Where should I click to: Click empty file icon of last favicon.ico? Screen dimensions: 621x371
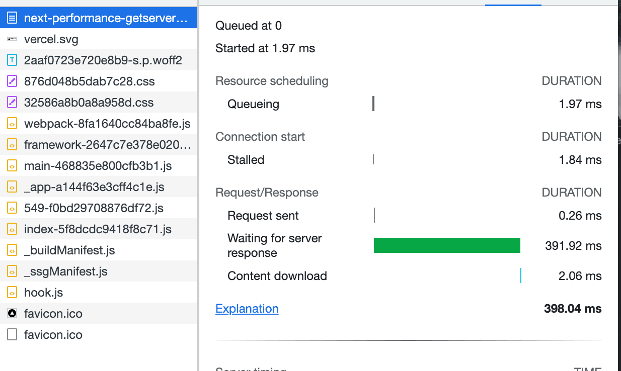12,335
